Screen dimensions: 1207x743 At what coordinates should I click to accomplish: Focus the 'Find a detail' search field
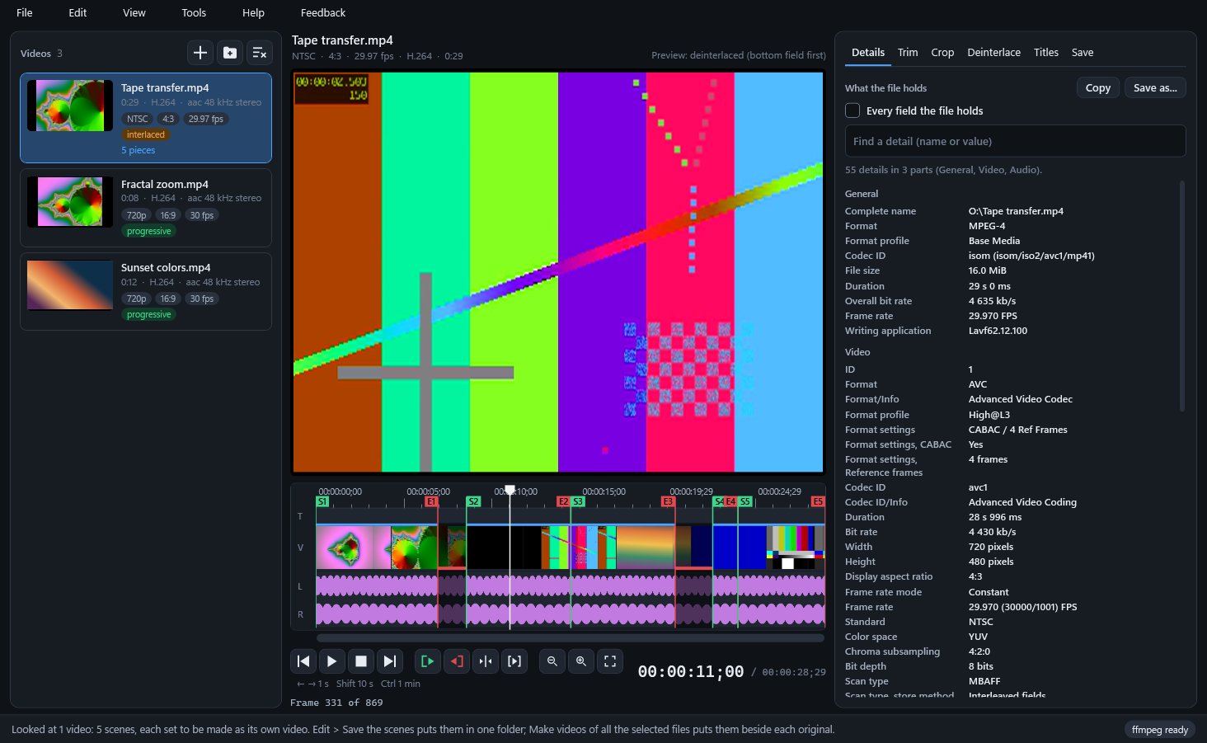[x=1016, y=141]
